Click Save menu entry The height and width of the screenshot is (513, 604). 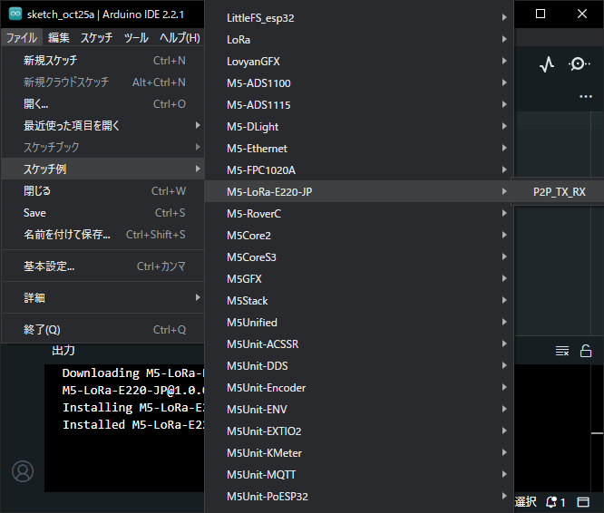coord(102,213)
